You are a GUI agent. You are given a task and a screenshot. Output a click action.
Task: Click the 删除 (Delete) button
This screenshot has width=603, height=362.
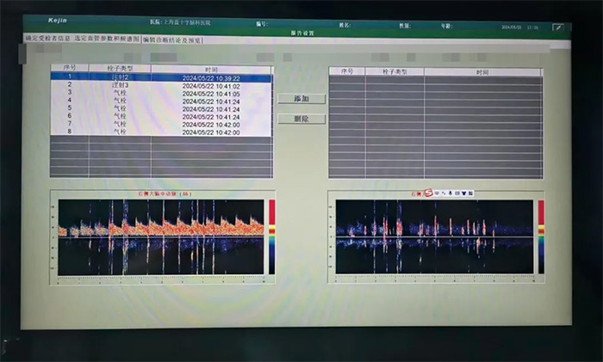pos(301,119)
